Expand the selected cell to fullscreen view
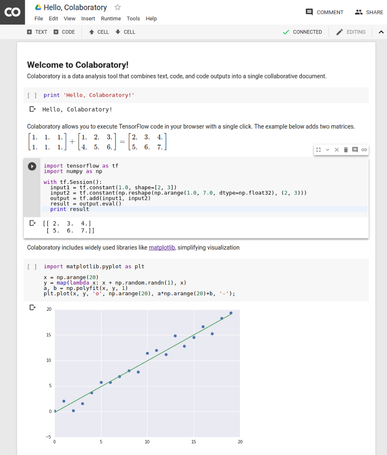 [x=318, y=150]
